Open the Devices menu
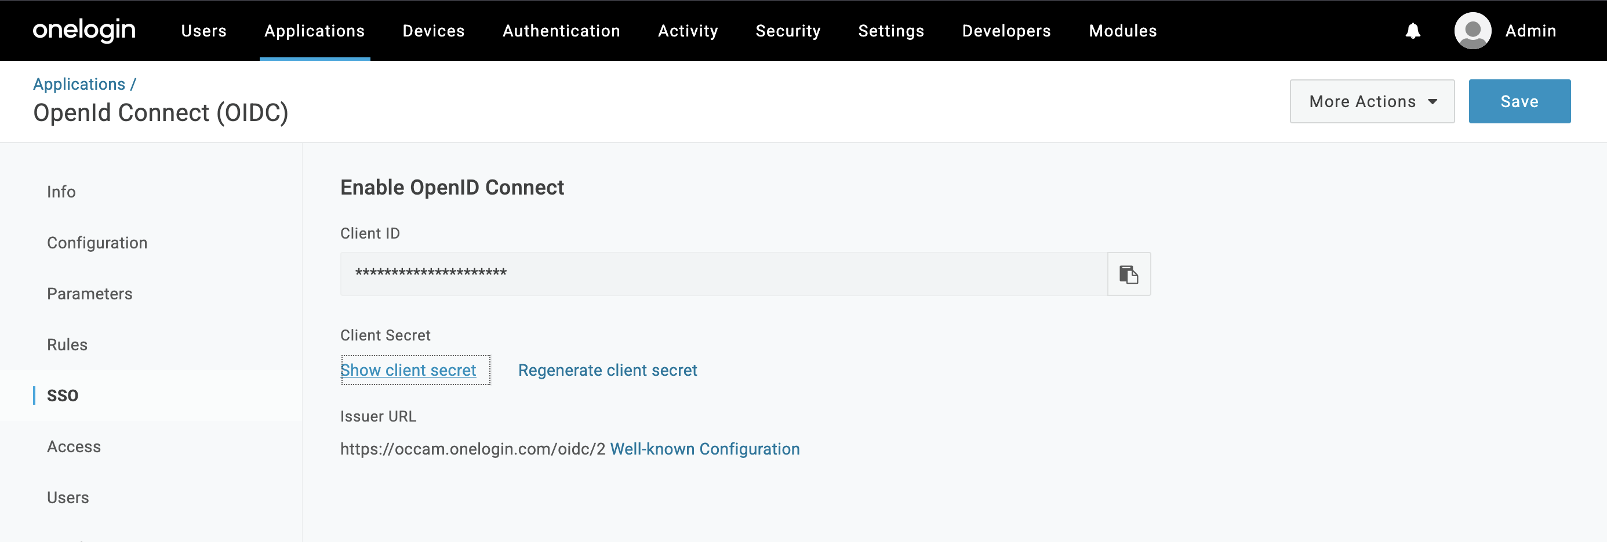This screenshot has height=542, width=1607. pyautogui.click(x=434, y=31)
